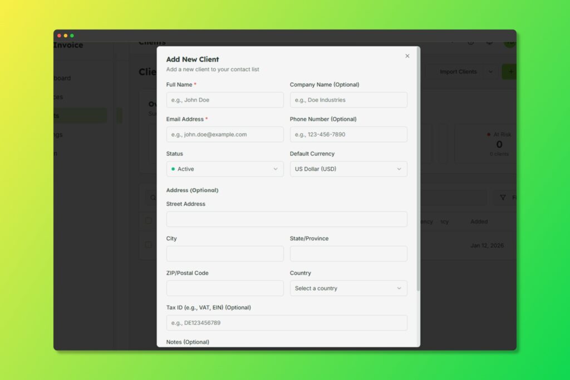The image size is (570, 380).
Task: Click the Import Clients button
Action: [458, 72]
